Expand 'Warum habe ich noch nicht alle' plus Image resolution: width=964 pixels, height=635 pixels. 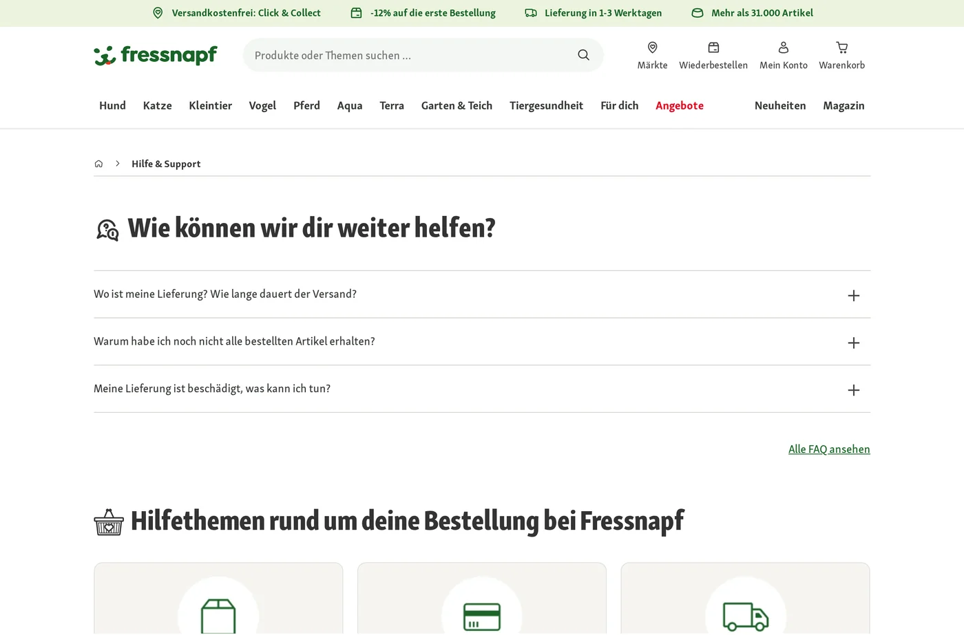pos(854,343)
